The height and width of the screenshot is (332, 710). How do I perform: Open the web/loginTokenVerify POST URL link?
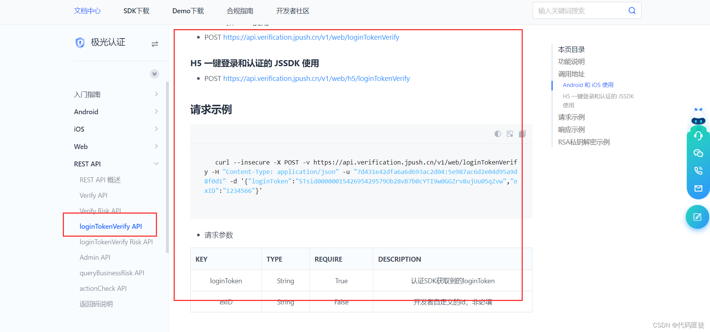(x=311, y=37)
